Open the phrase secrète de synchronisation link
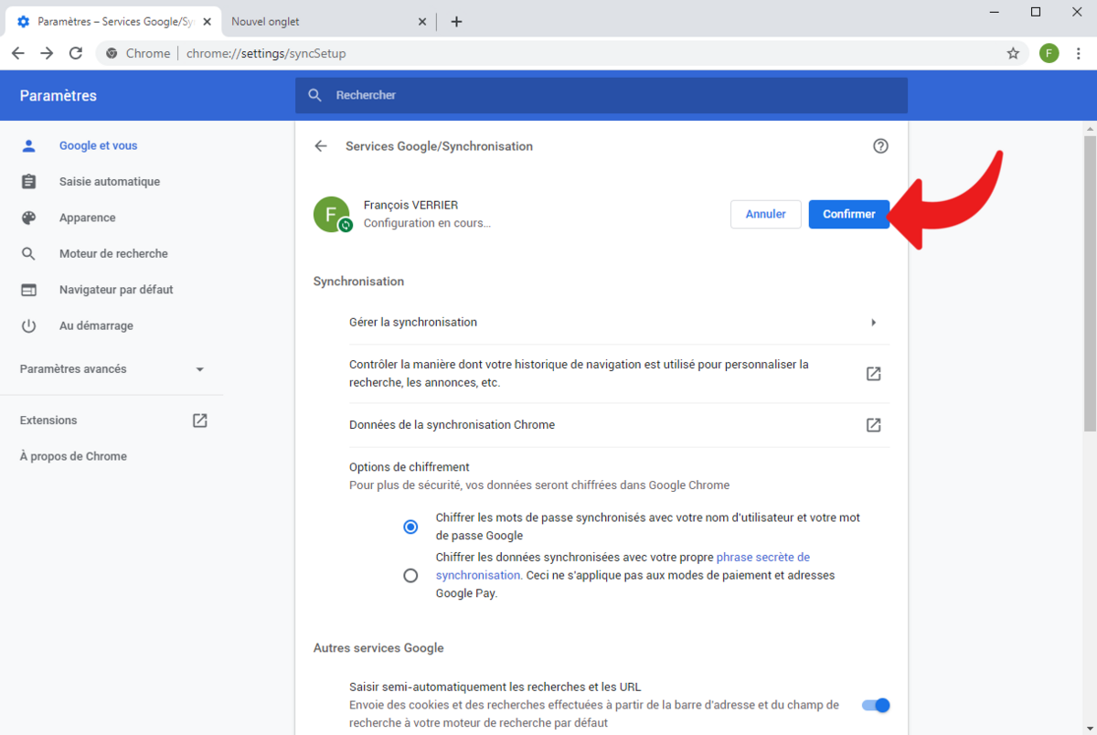 coord(623,566)
